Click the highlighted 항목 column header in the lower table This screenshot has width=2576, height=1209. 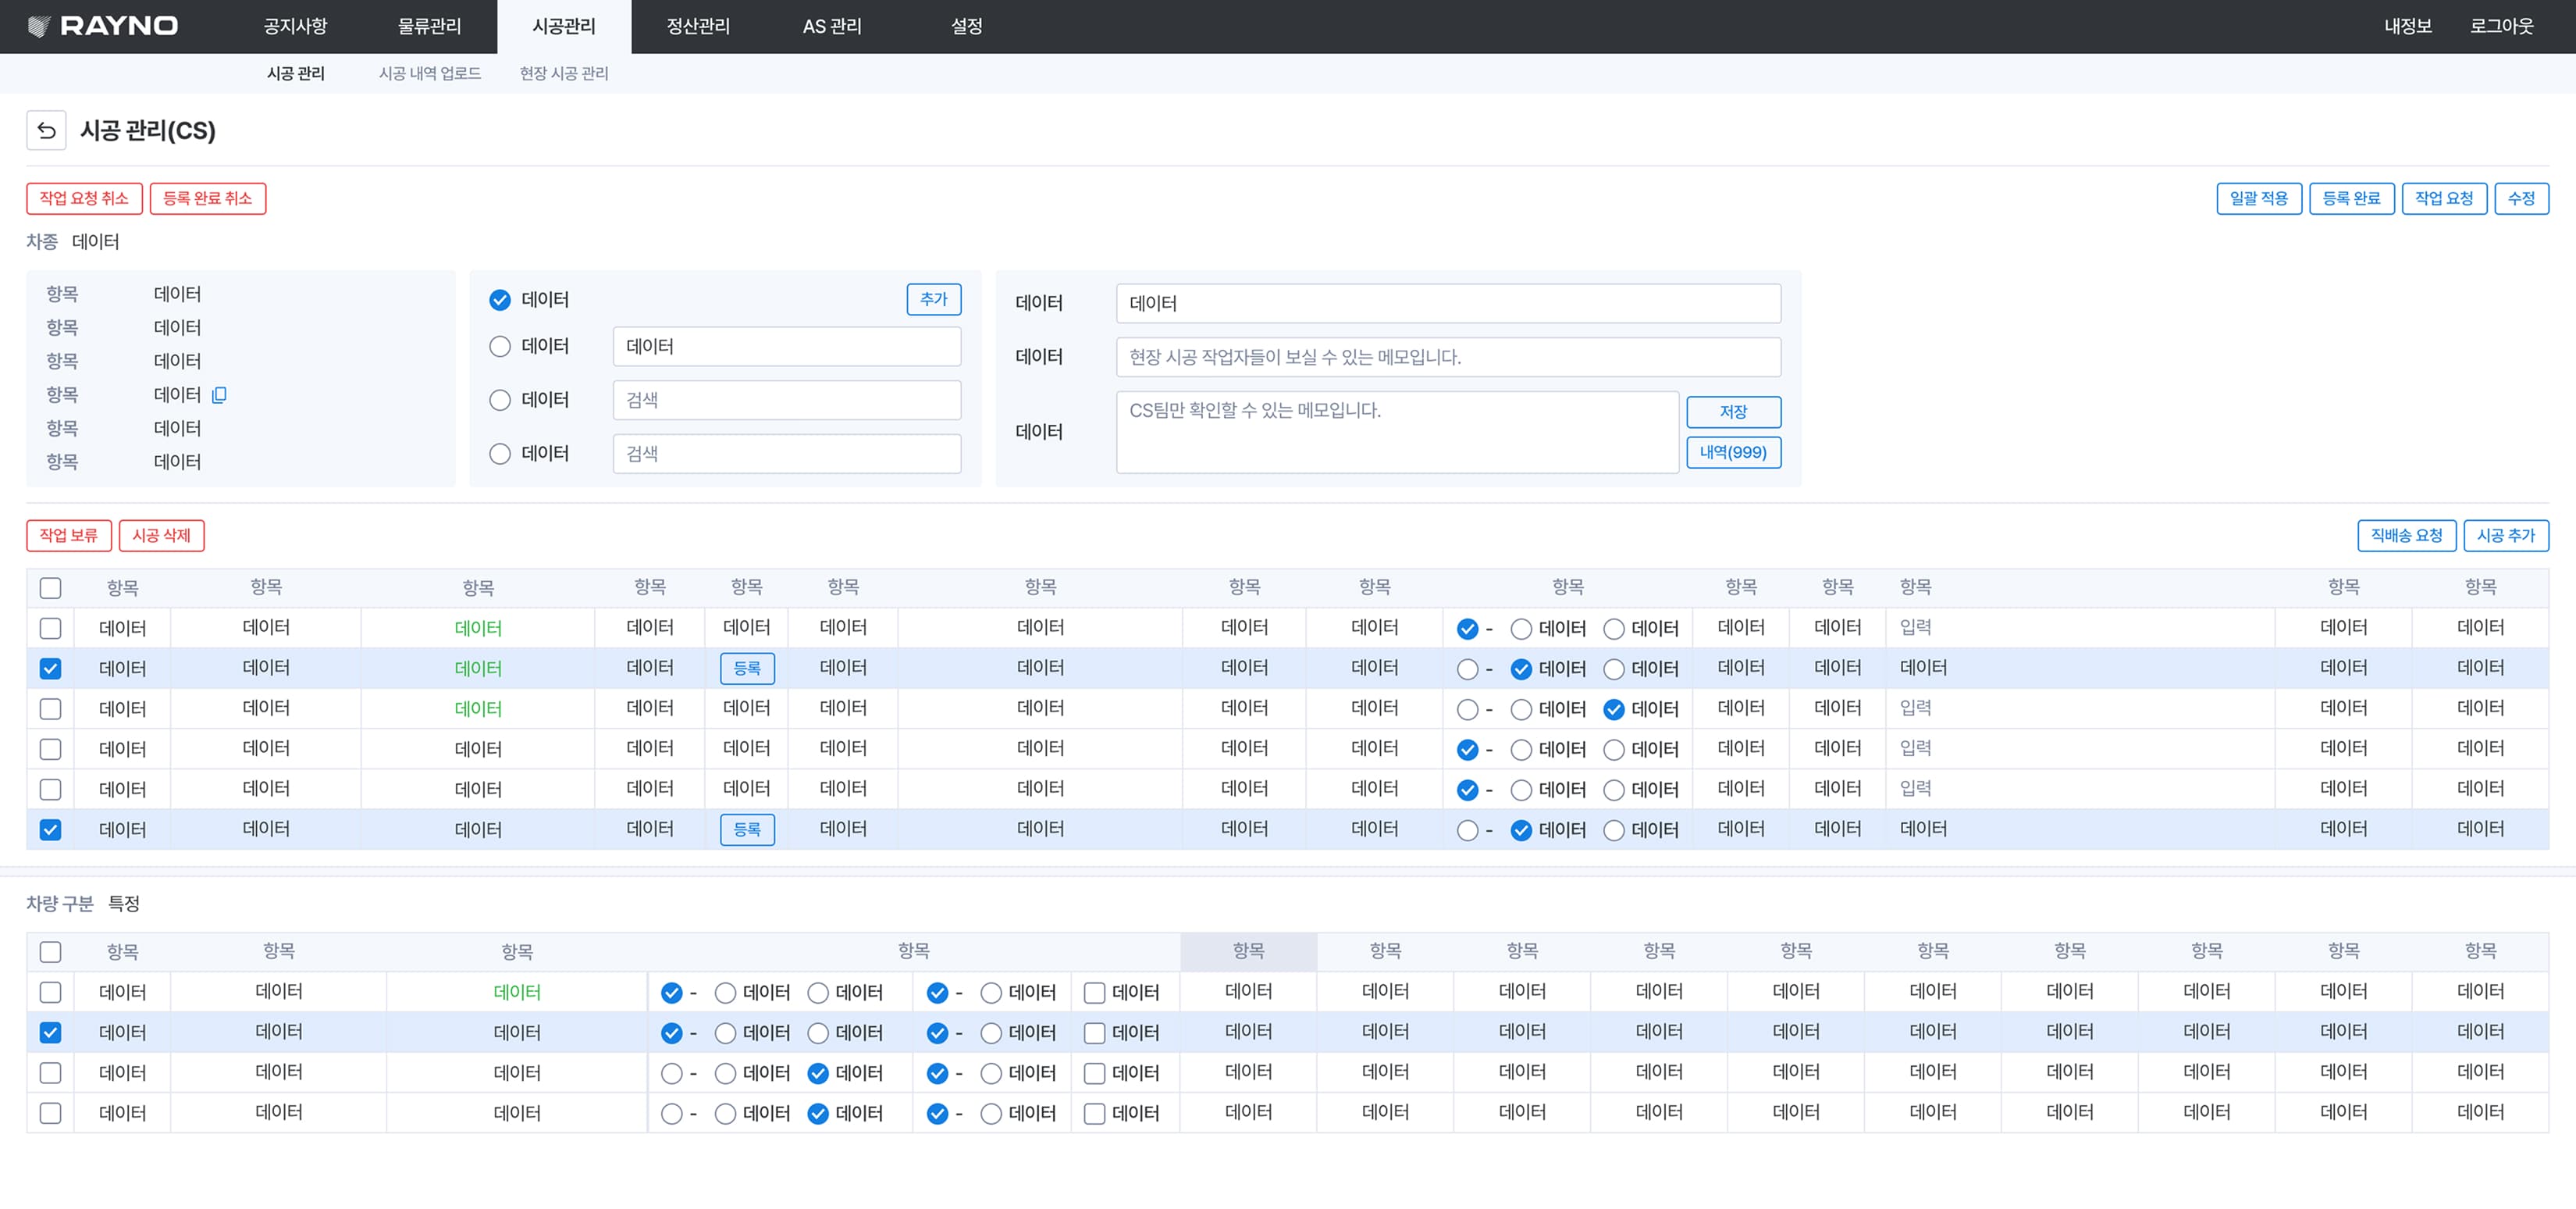[x=1248, y=950]
